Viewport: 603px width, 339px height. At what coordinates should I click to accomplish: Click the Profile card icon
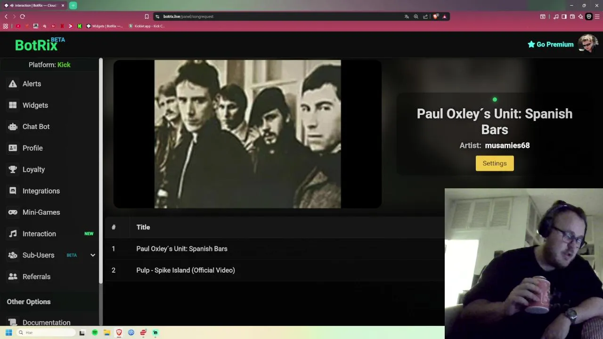point(13,148)
